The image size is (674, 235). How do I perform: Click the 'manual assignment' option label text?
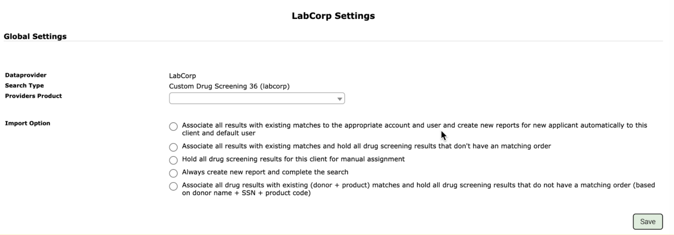point(293,159)
